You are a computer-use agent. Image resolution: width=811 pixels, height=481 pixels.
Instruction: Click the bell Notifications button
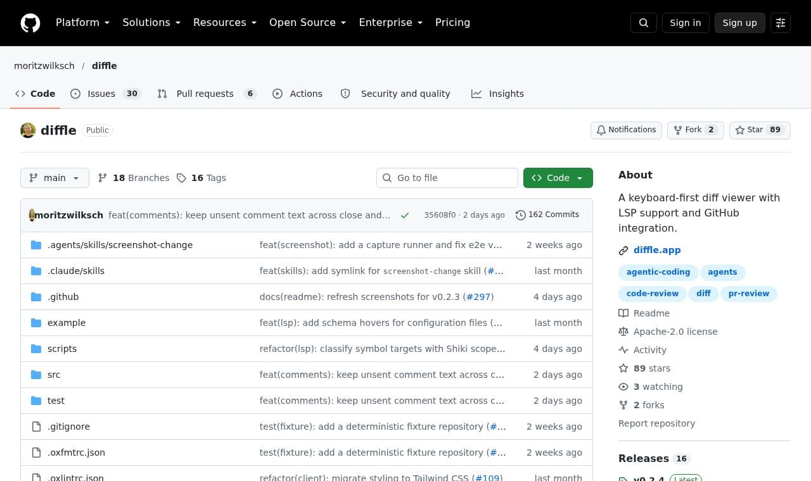[626, 130]
